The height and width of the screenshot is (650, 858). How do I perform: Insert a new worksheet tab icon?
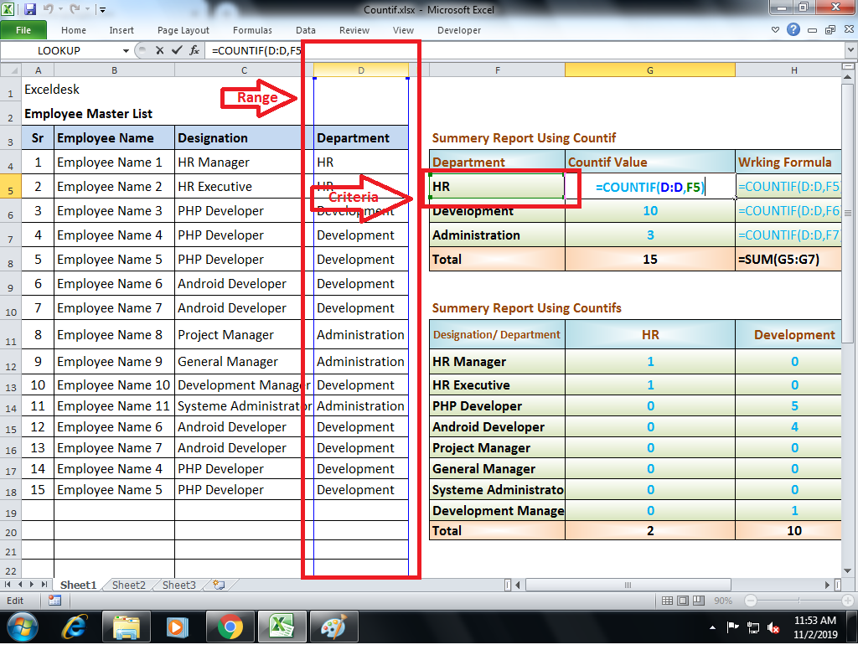click(219, 585)
